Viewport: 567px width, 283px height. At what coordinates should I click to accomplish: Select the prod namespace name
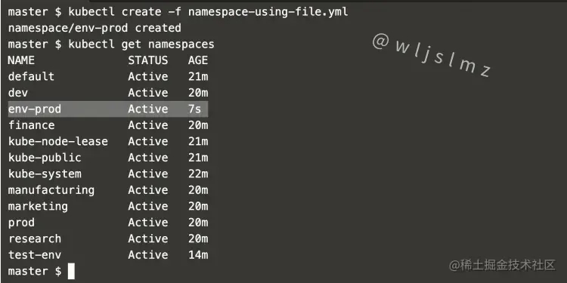pyautogui.click(x=21, y=223)
